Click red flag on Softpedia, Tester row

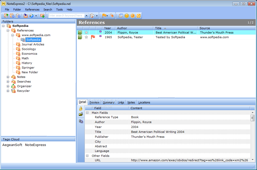click(93, 37)
